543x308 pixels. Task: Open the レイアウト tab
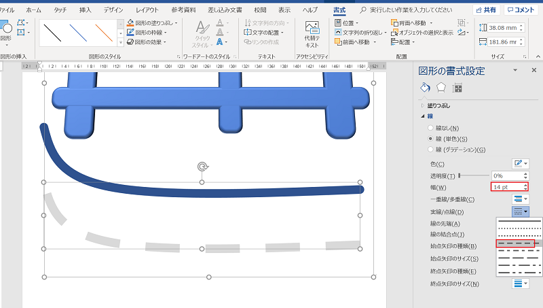[x=147, y=10]
